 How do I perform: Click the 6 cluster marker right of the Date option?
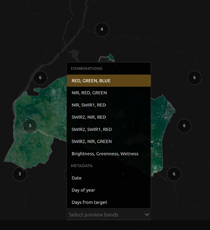click(174, 174)
